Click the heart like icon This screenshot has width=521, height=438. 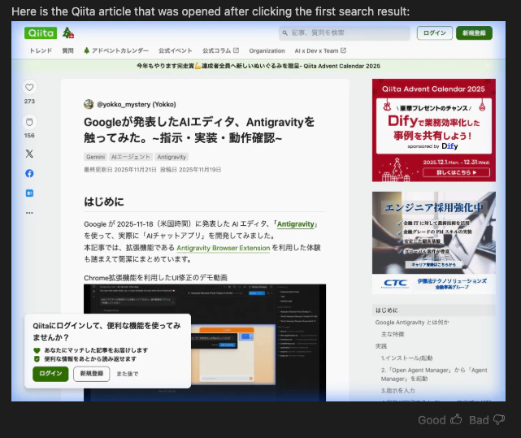pos(29,88)
